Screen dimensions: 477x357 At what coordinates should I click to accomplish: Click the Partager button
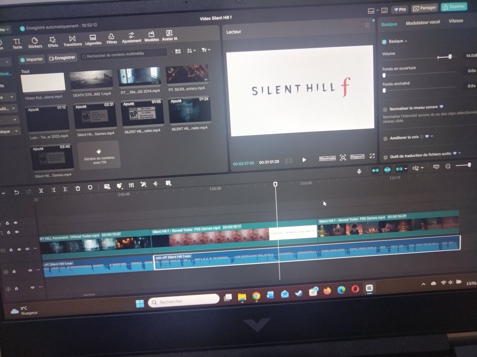pos(424,8)
